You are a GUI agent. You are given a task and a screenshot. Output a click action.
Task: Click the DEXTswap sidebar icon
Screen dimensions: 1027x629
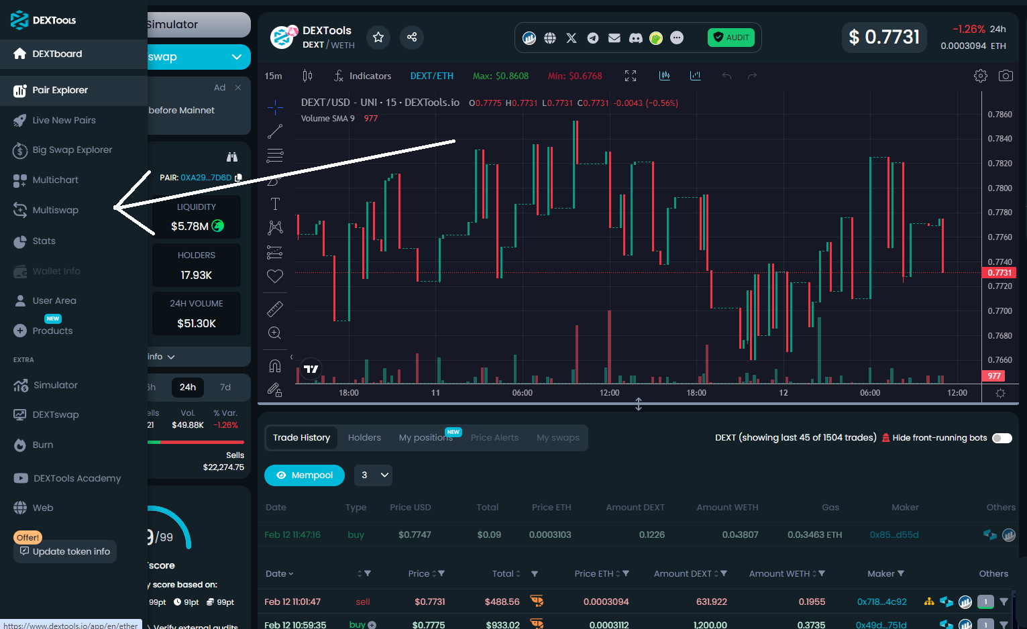pyautogui.click(x=20, y=415)
